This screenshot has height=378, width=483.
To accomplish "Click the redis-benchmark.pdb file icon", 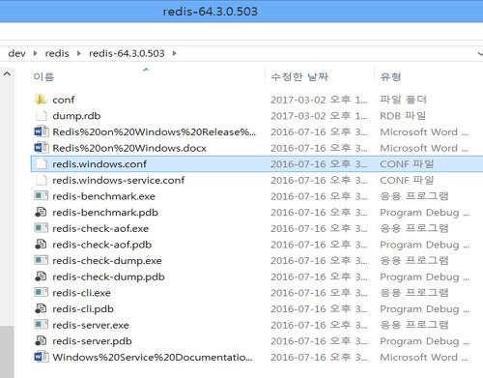I will 41,212.
